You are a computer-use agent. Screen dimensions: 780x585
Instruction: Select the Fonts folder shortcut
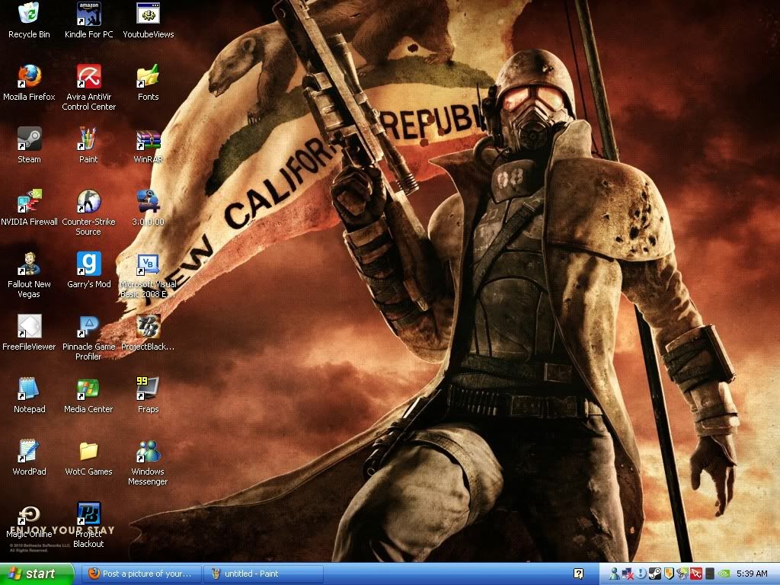(x=149, y=82)
